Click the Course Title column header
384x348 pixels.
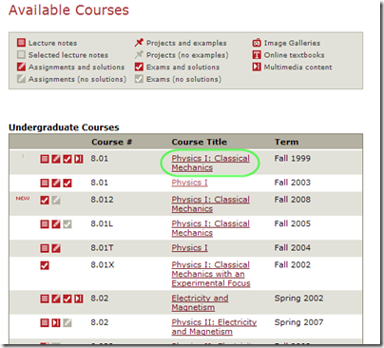click(x=200, y=142)
